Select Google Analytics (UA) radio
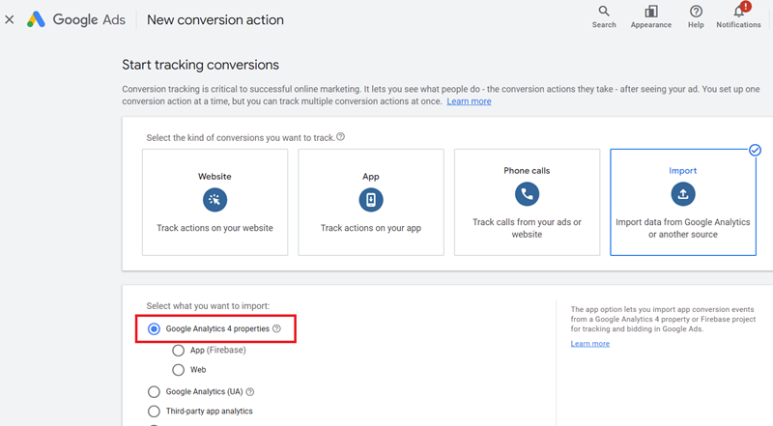 pyautogui.click(x=154, y=391)
